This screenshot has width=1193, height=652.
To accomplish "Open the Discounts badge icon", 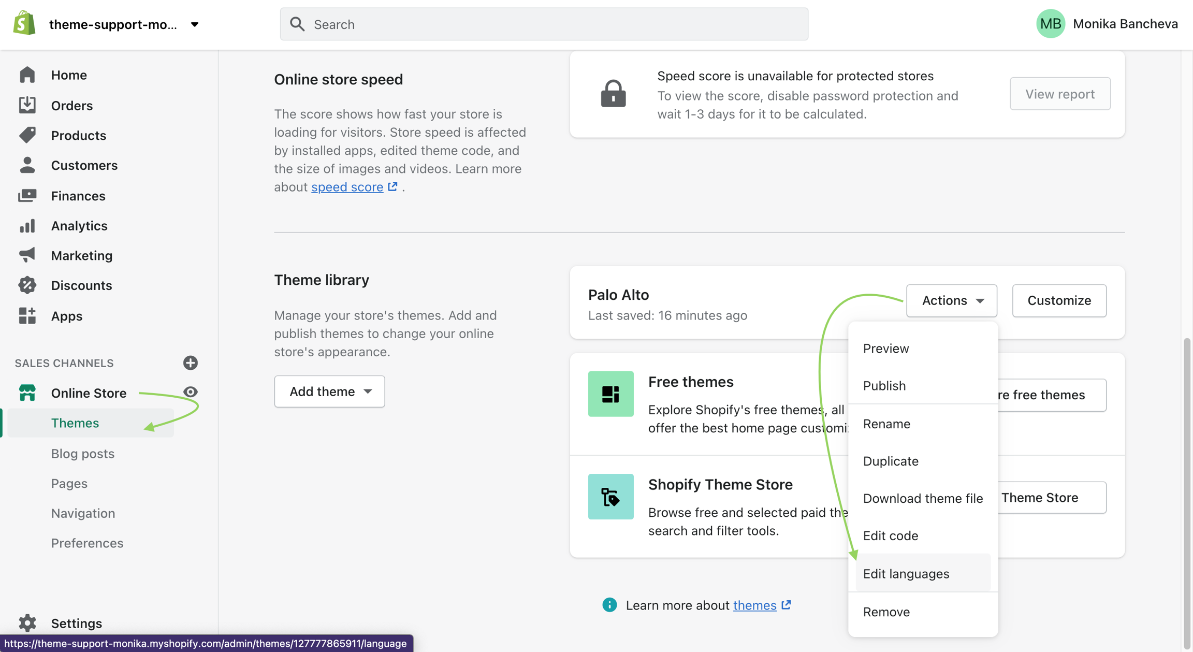I will 27,285.
